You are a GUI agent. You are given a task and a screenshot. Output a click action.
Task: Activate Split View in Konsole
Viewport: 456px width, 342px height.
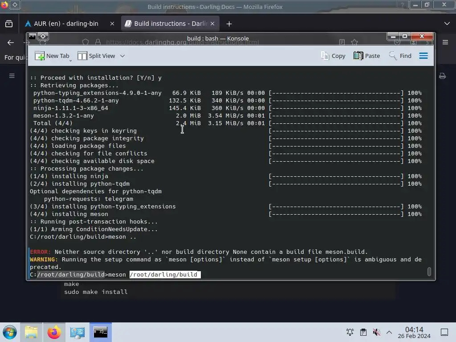coord(96,56)
